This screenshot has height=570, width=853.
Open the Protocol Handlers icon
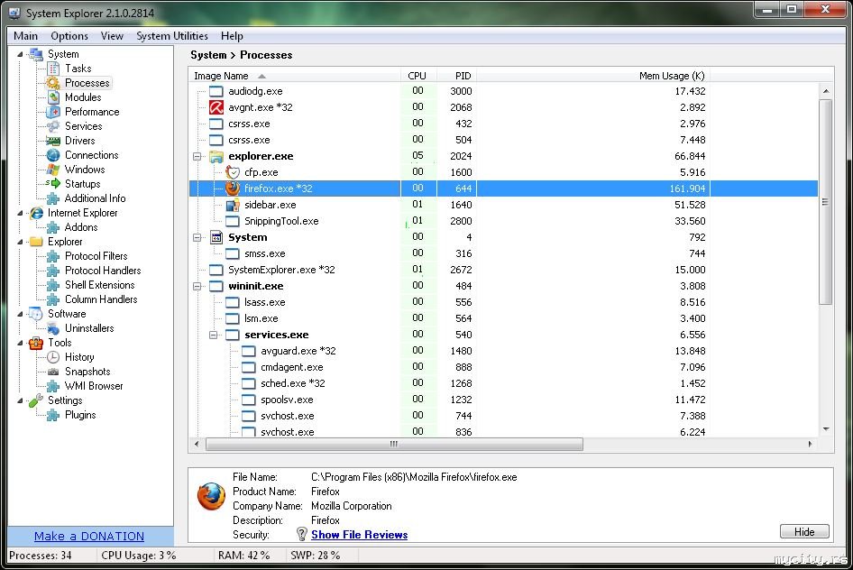click(x=53, y=271)
